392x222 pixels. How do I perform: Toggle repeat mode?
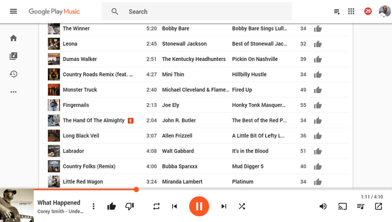(156, 206)
